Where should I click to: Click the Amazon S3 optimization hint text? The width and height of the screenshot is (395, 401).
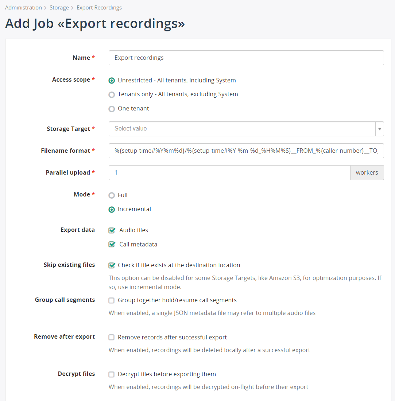tap(245, 283)
